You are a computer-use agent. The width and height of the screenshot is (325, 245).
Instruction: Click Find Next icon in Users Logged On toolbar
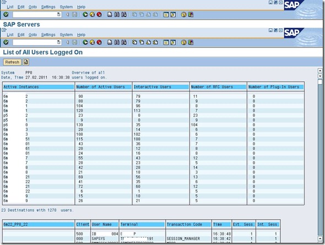[124, 42]
